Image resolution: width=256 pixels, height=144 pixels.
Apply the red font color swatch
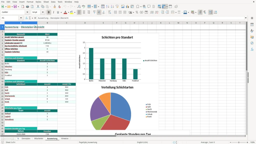pyautogui.click(x=65, y=12)
